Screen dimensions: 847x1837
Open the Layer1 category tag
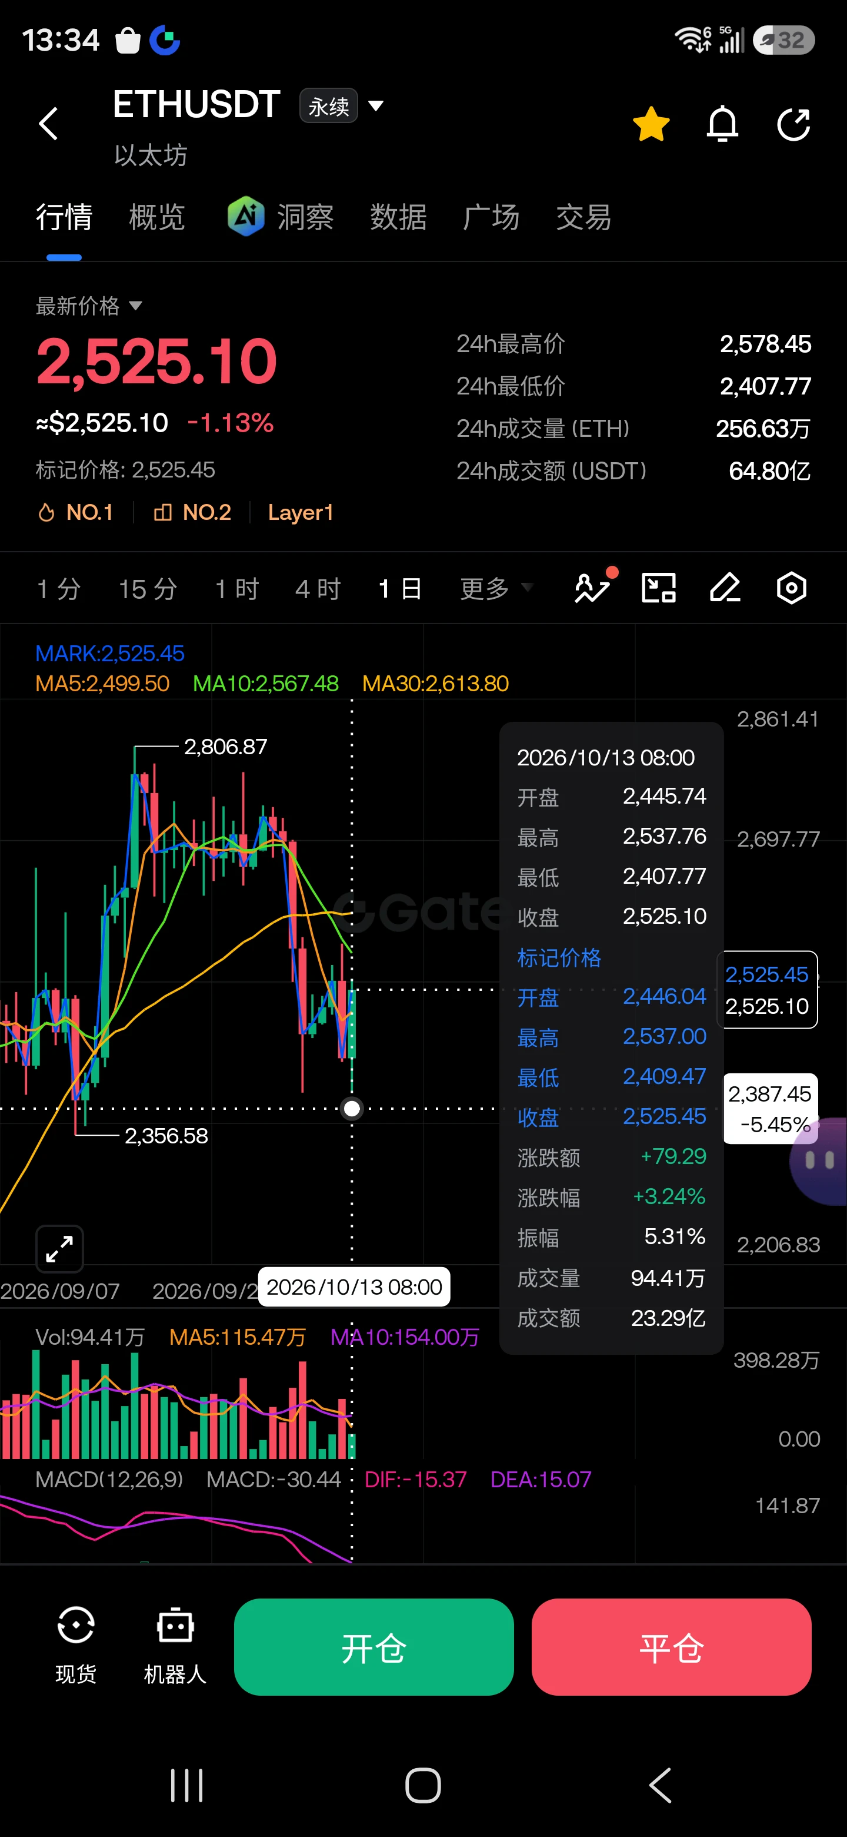click(301, 512)
